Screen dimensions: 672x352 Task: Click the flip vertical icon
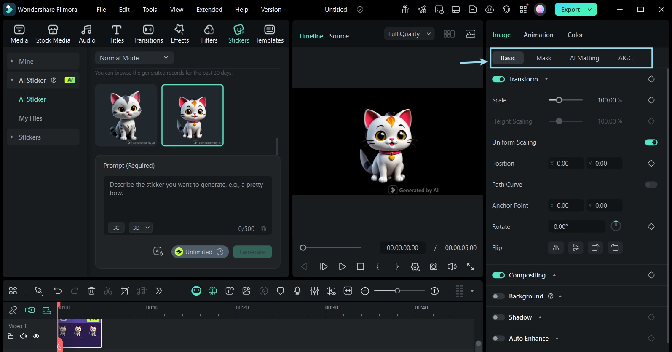tap(576, 247)
